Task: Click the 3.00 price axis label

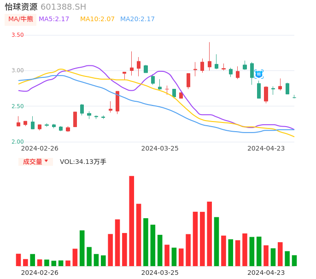Action: 18,70
